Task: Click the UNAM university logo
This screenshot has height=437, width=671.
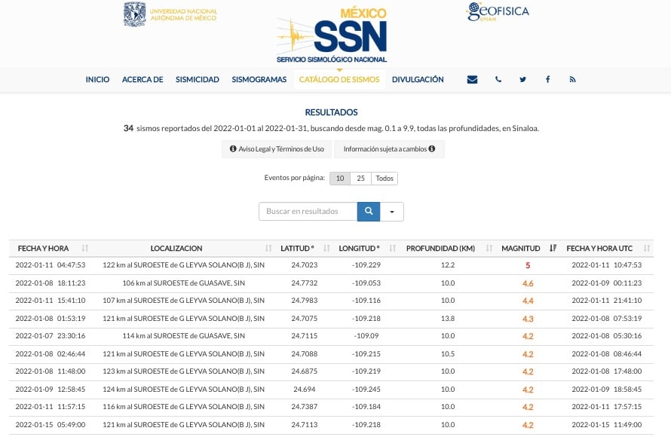Action: pyautogui.click(x=170, y=14)
